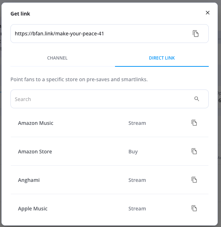The width and height of the screenshot is (221, 227).
Task: Click the make-your-peace-41 URL text field
Action: [x=97, y=34]
